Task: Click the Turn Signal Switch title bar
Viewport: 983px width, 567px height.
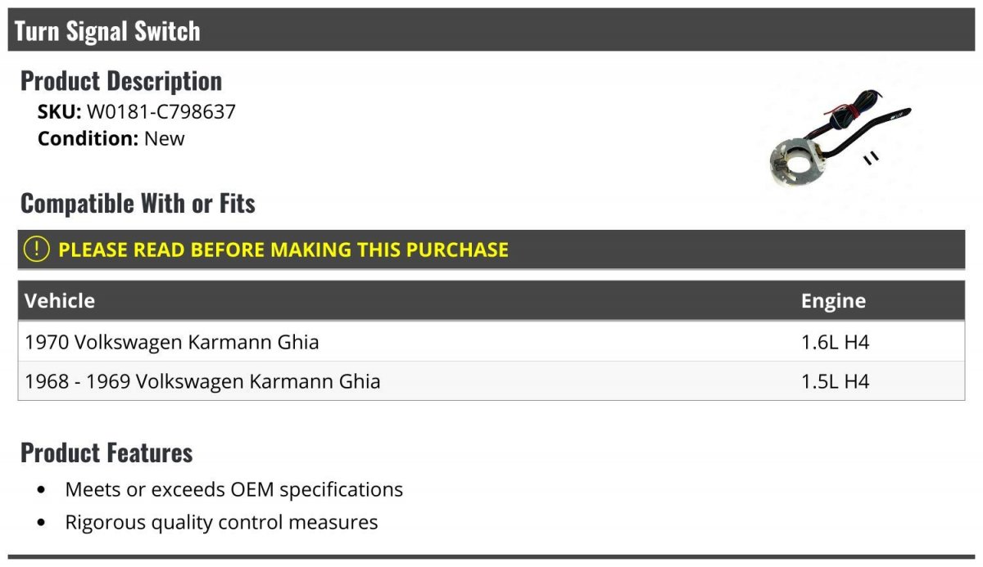Action: (x=107, y=31)
